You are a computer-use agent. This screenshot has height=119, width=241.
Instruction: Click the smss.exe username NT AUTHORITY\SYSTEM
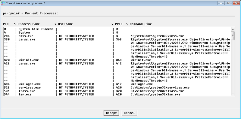[x=77, y=36]
